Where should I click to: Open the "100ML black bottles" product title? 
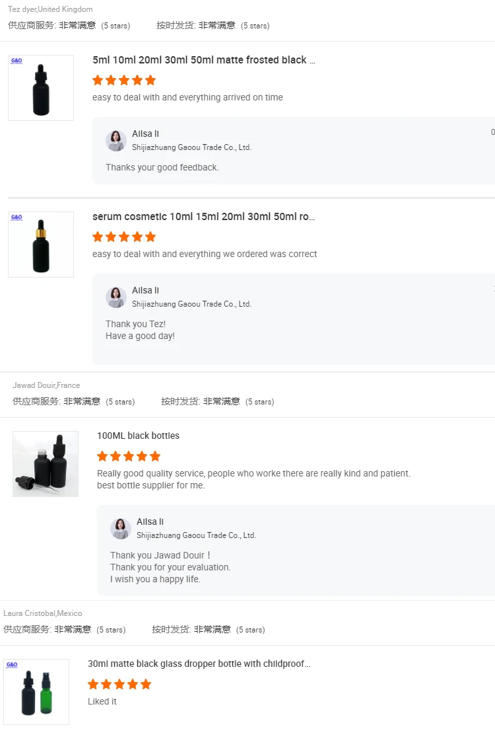click(138, 436)
